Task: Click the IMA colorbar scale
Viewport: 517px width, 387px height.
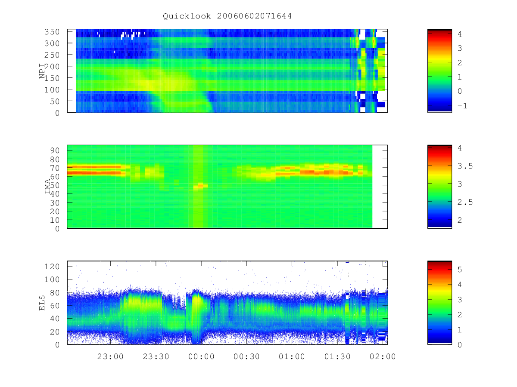Action: [439, 187]
